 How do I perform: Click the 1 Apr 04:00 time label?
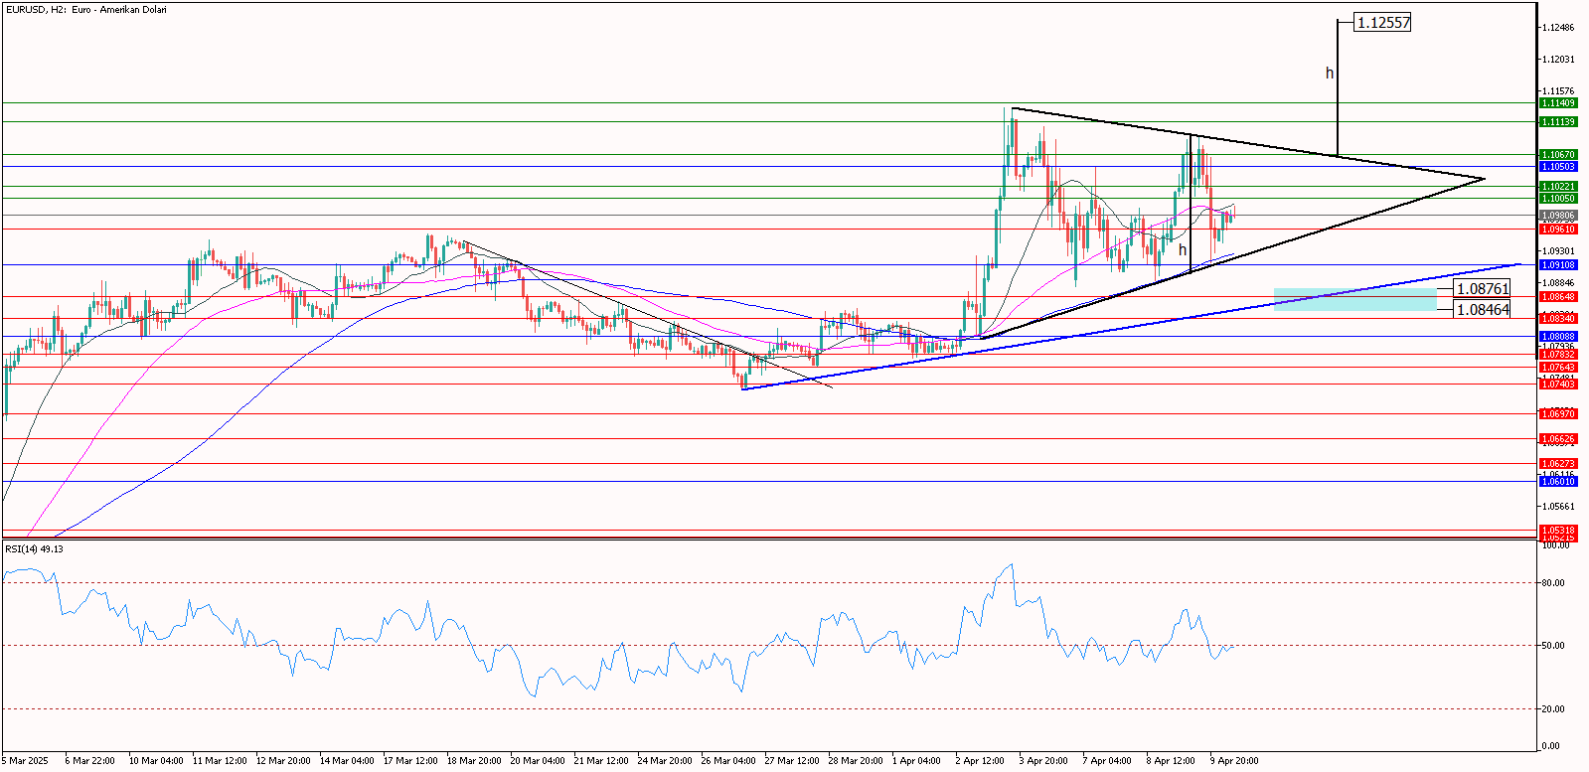(x=917, y=761)
